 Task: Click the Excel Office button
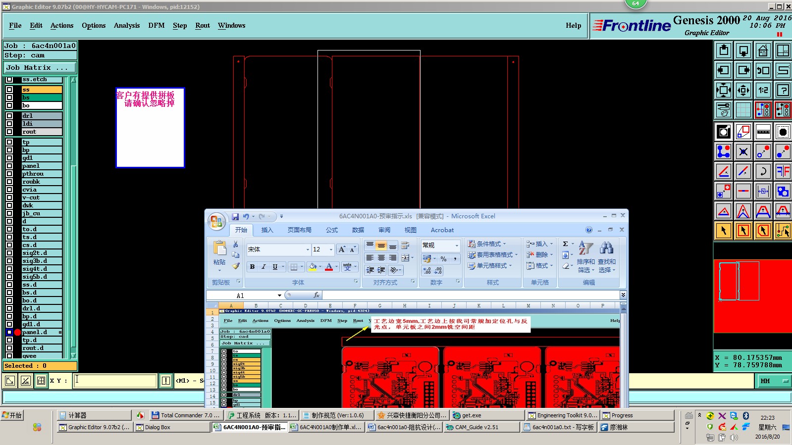point(216,222)
